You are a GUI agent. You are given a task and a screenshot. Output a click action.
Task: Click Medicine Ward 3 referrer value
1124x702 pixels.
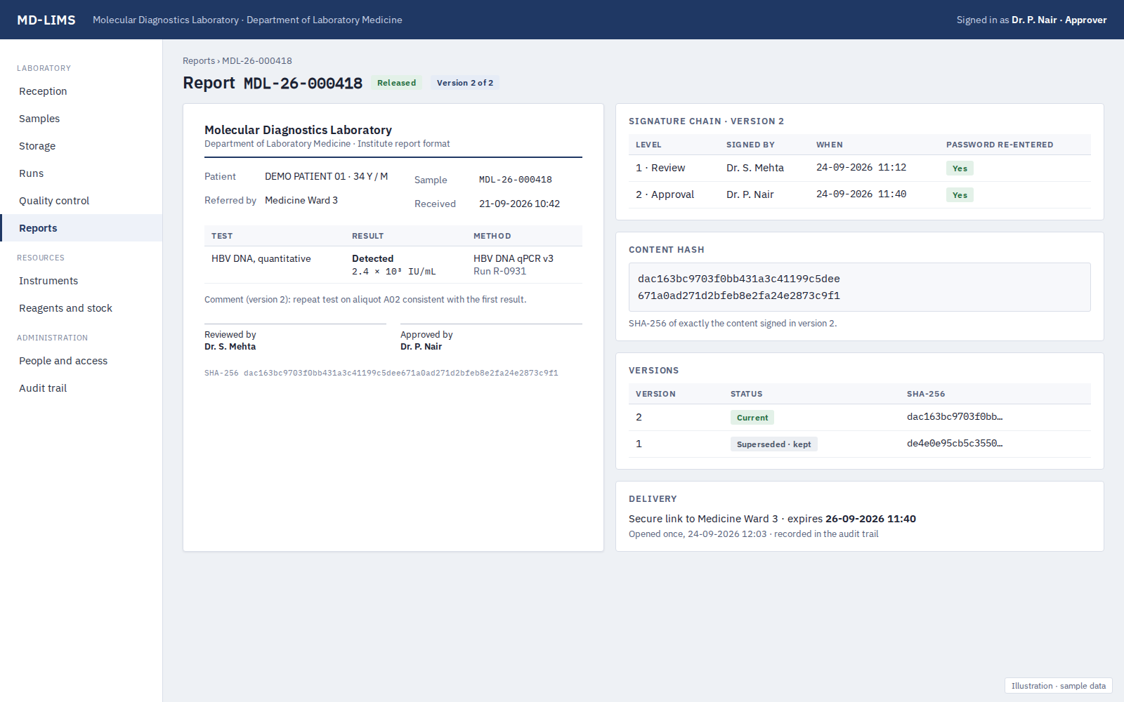pyautogui.click(x=301, y=200)
